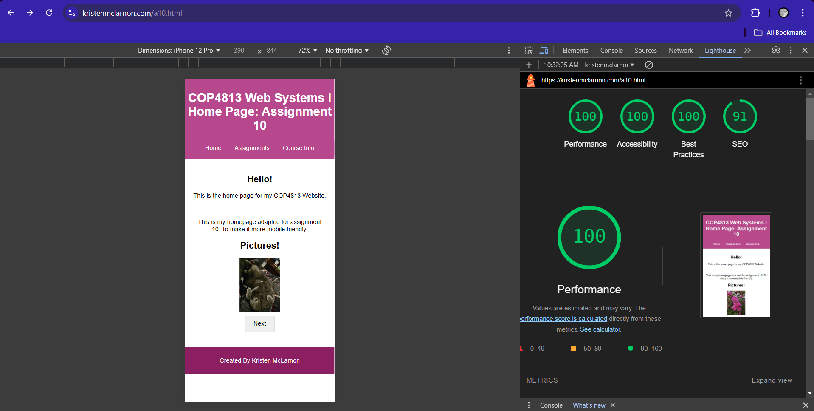Open the Dimensions iPhone 12 Pro dropdown
Viewport: 814px width, 411px height.
point(179,51)
